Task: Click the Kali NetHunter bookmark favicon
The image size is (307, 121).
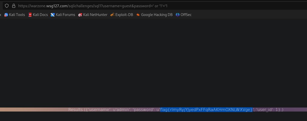Action: (80, 15)
